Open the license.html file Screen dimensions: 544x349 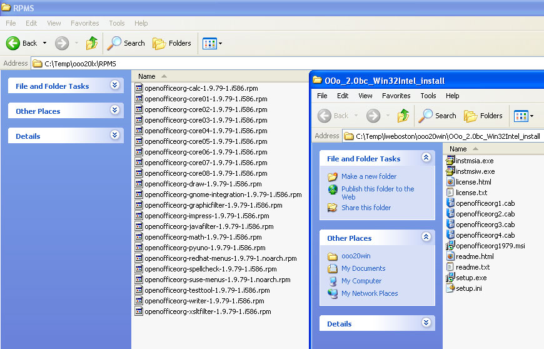pyautogui.click(x=473, y=182)
